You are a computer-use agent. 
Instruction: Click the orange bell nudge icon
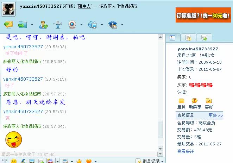[79, 161]
